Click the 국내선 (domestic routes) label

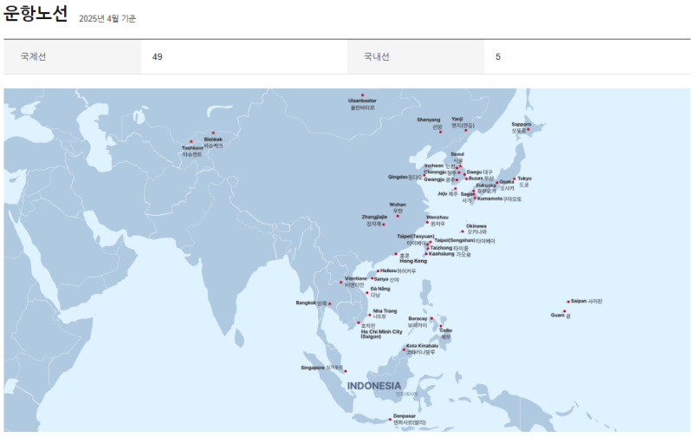pos(377,56)
